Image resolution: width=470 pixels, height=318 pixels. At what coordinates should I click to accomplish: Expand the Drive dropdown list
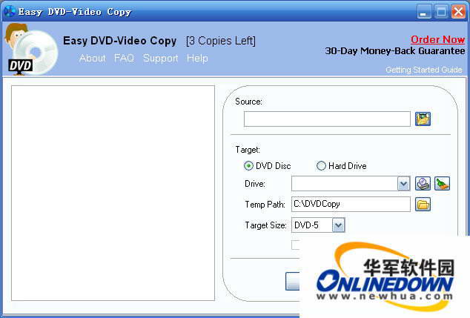point(403,184)
